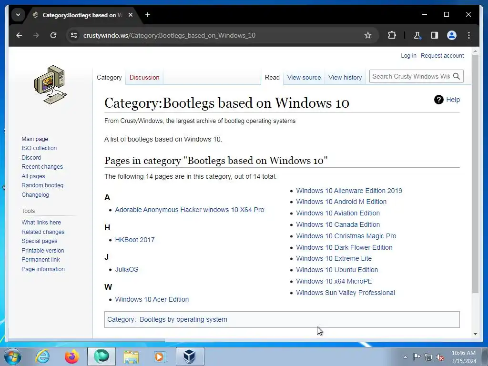The width and height of the screenshot is (488, 366).
Task: Open the Discord sidebar link
Action: (31, 157)
